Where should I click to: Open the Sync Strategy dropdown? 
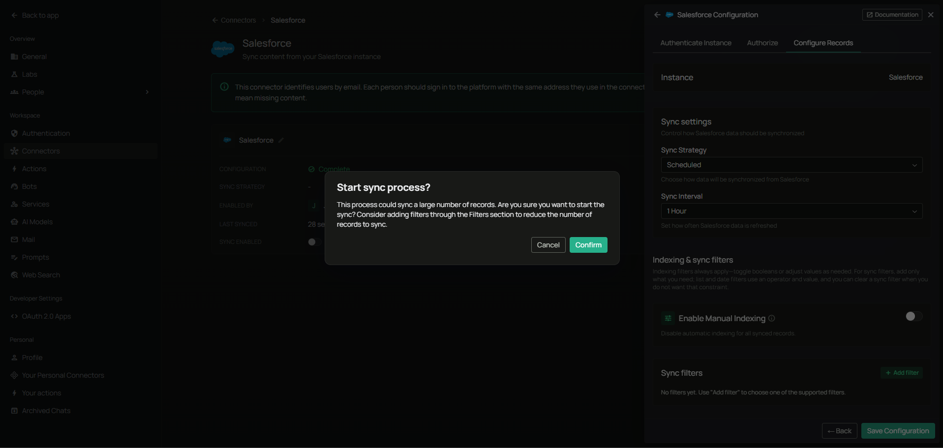[x=791, y=165]
